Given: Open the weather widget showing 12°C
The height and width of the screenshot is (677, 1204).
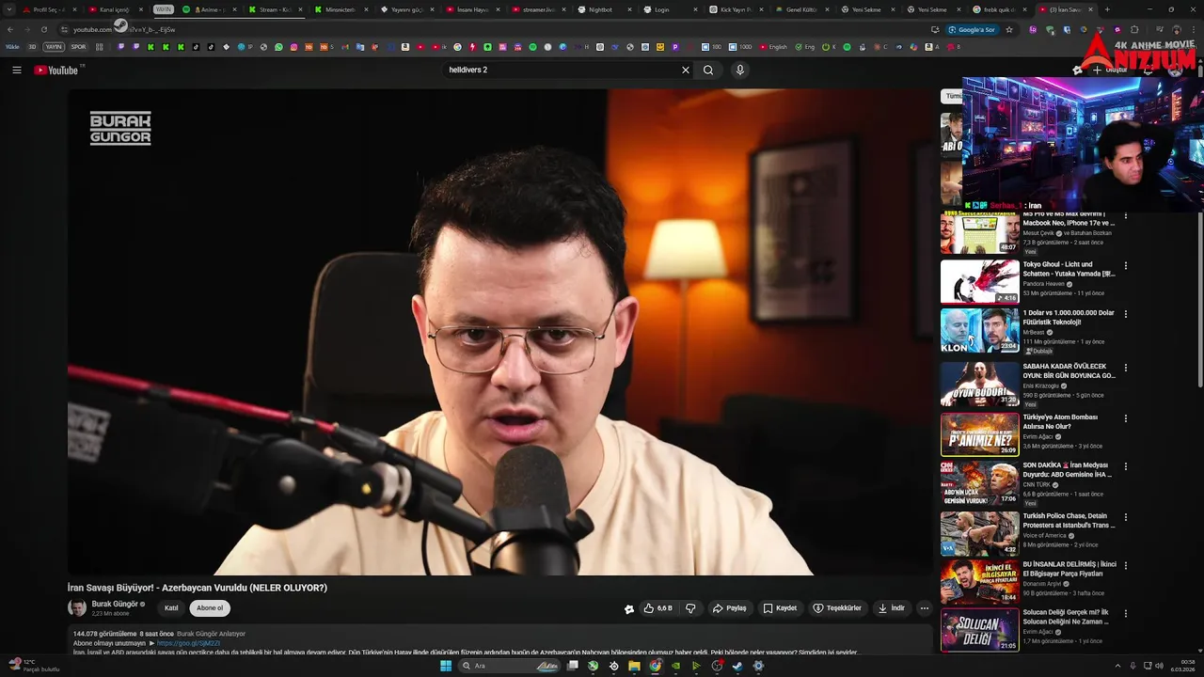Looking at the screenshot, I should pos(34,666).
